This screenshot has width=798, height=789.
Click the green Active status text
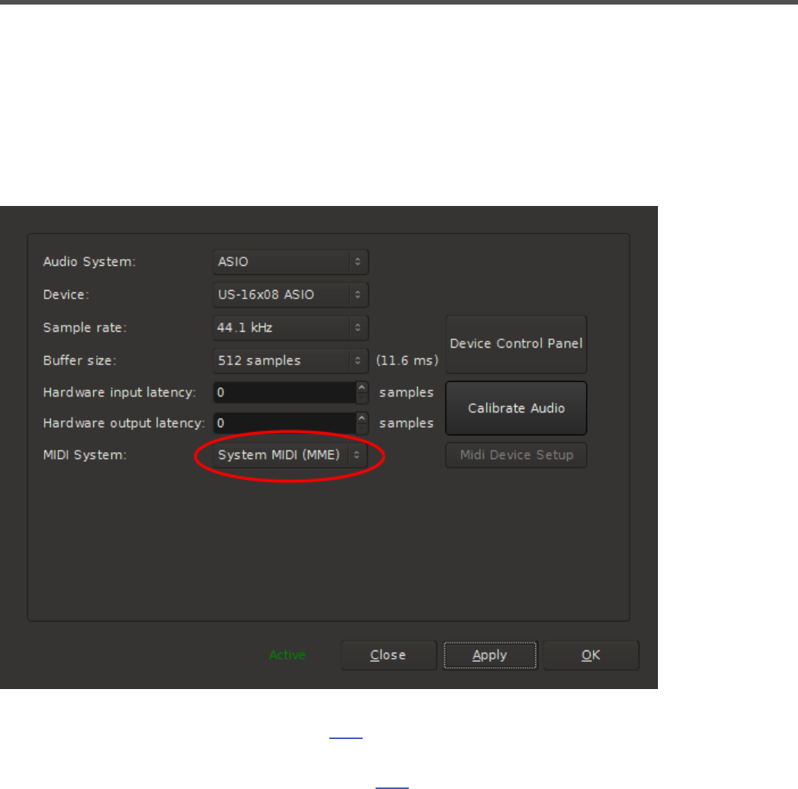[x=288, y=655]
